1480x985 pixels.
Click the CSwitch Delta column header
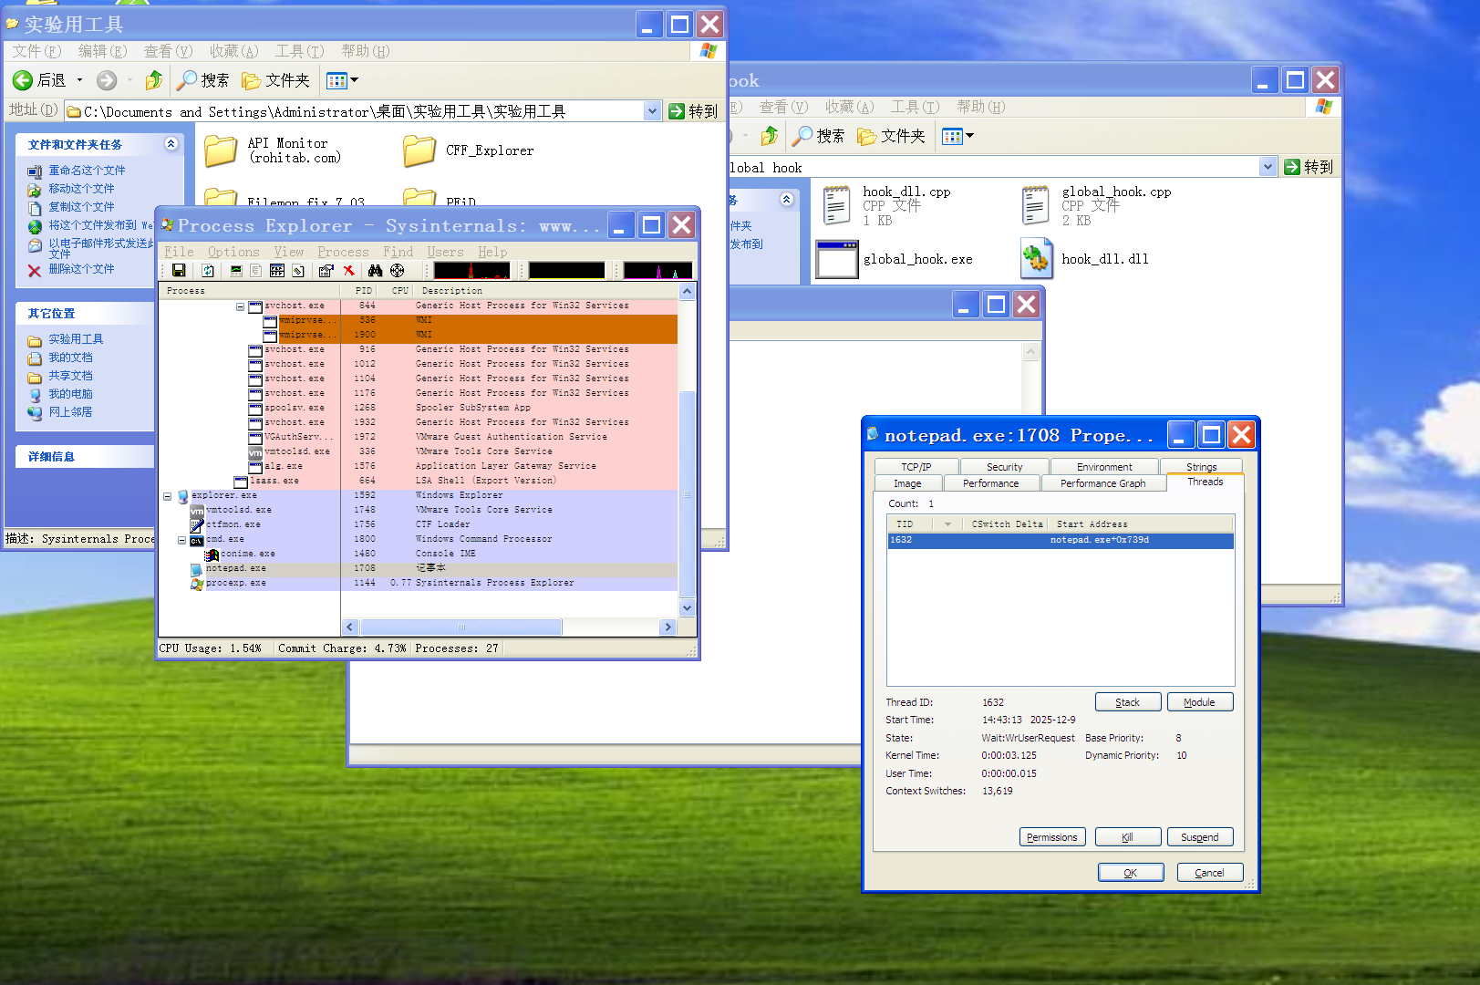coord(1007,524)
